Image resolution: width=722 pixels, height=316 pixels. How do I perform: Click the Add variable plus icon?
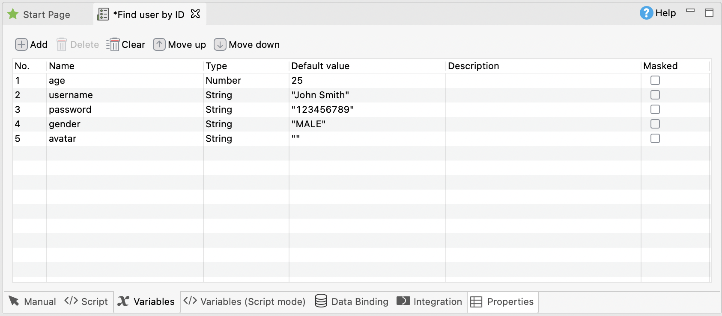click(x=21, y=44)
